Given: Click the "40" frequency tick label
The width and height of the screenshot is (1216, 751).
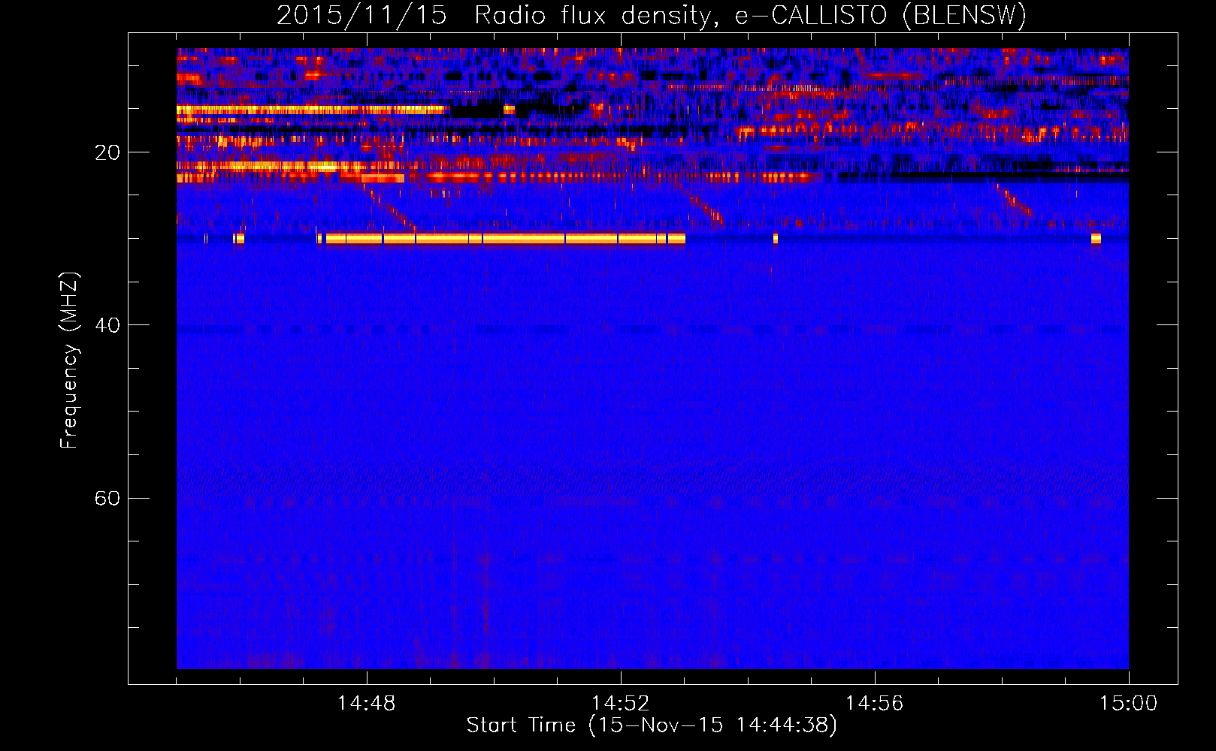Looking at the screenshot, I should click(x=107, y=325).
